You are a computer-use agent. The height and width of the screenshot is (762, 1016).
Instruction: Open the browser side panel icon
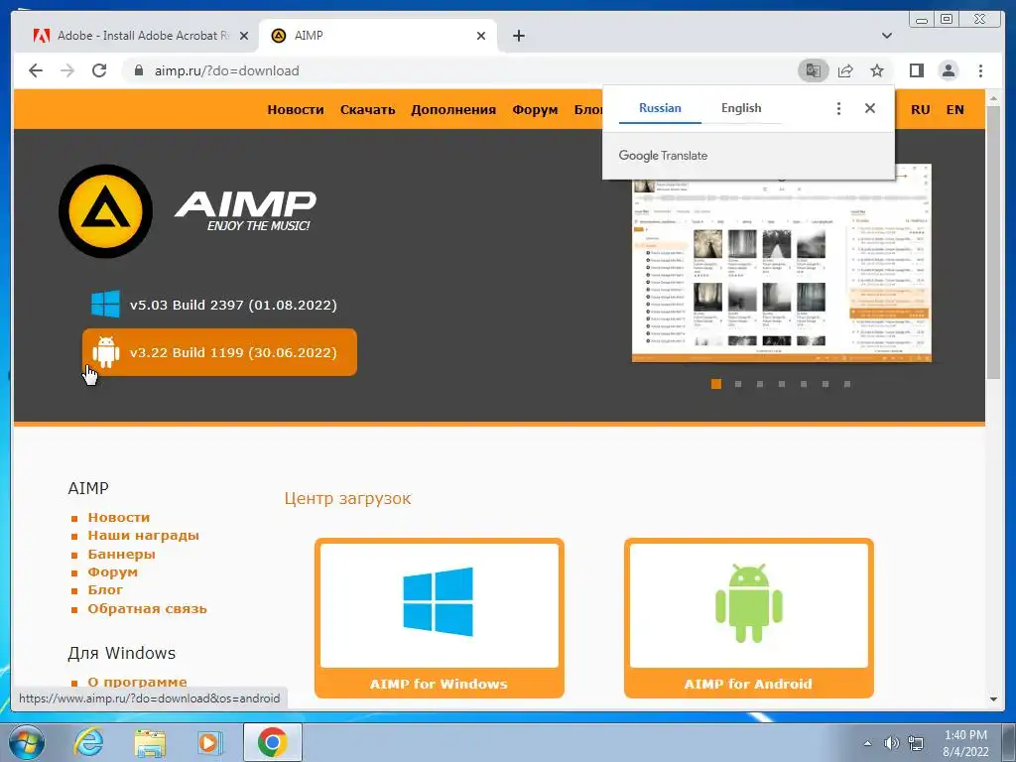(x=916, y=70)
